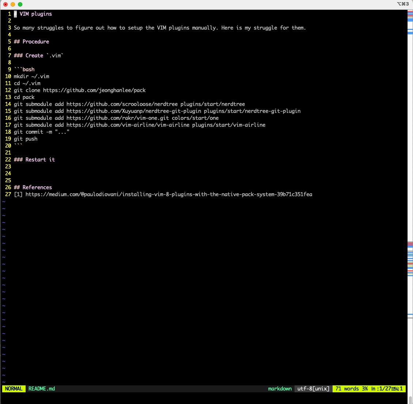
Task: Click the 'mkdir ~/.vim' command line
Action: point(31,76)
